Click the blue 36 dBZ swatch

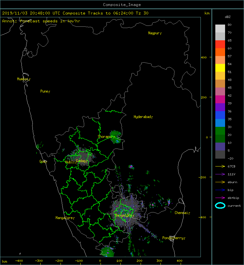pyautogui.click(x=220, y=115)
